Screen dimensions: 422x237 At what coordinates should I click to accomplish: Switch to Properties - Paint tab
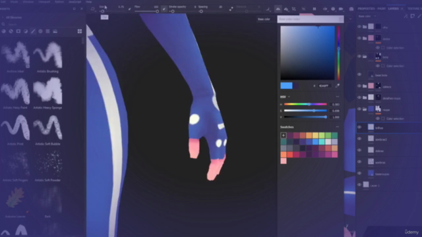coord(372,9)
